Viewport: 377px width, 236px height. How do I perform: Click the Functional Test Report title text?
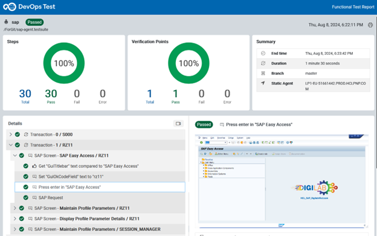click(x=353, y=7)
